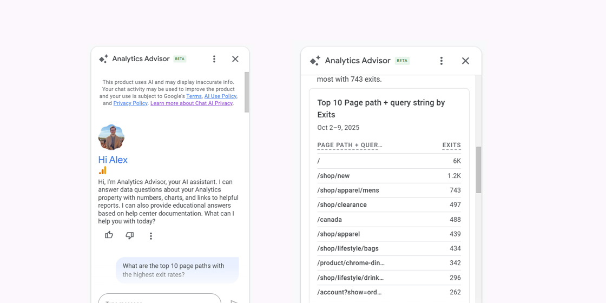The width and height of the screenshot is (606, 303).
Task: Open the Privacy Policy link
Action: coord(130,103)
